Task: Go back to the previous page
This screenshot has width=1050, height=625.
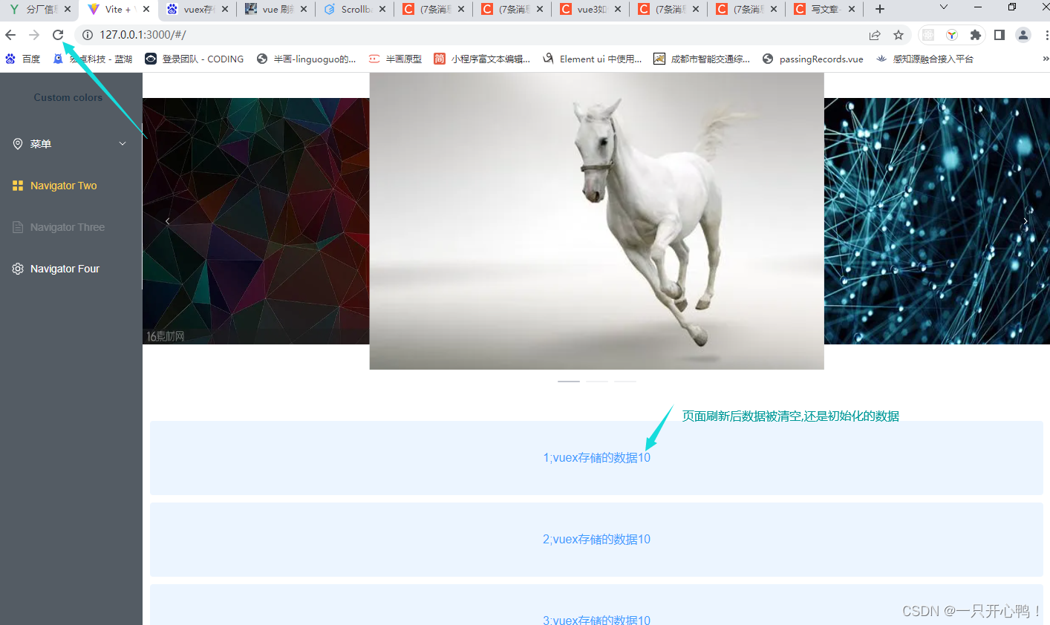Action: click(10, 35)
